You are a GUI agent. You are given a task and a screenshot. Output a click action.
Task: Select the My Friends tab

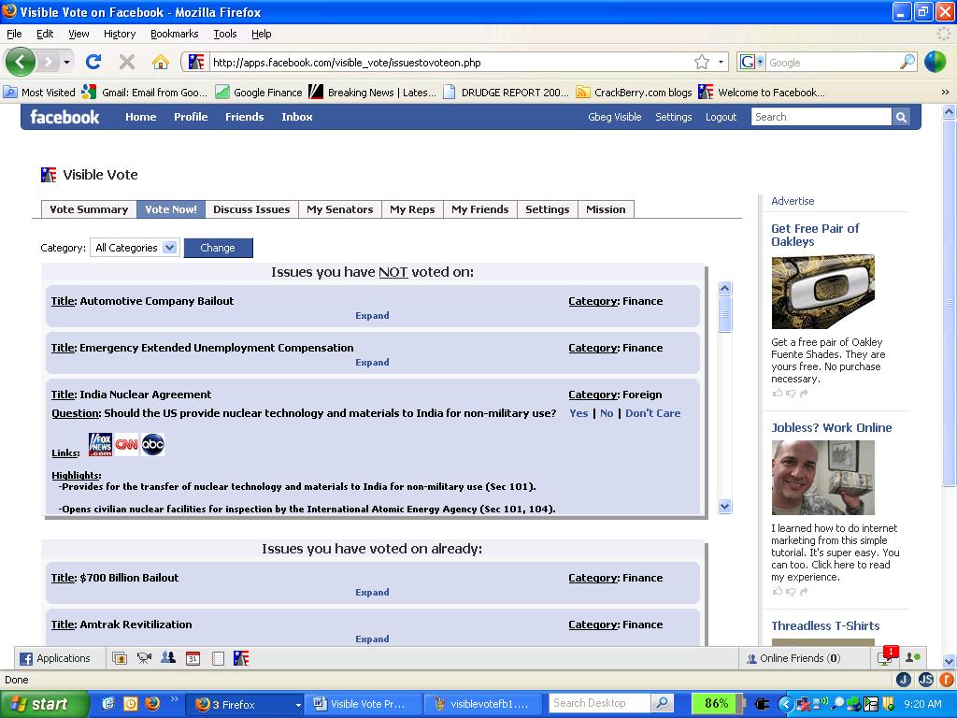pos(480,209)
